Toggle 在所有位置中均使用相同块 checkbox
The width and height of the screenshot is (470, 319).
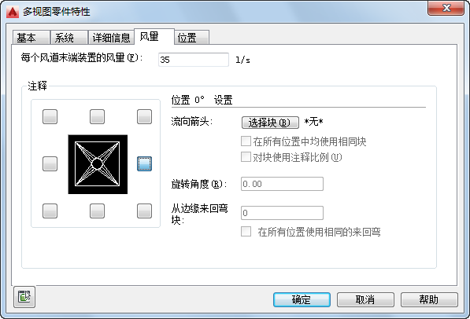246,141
